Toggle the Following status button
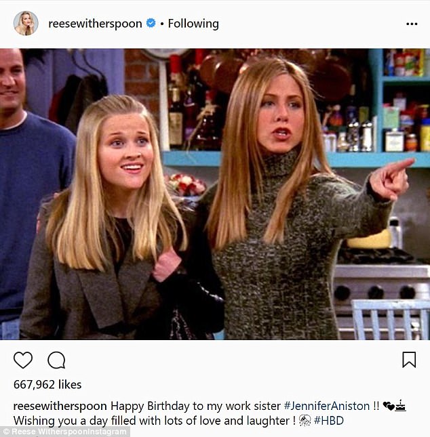Viewport: 430px width, 437px height. pos(193,24)
